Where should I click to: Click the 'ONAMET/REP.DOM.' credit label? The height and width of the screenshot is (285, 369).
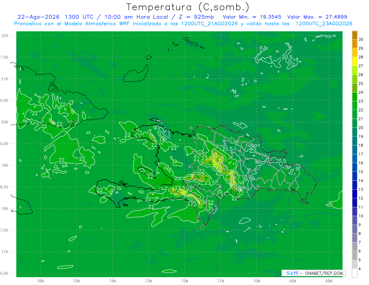(x=324, y=273)
